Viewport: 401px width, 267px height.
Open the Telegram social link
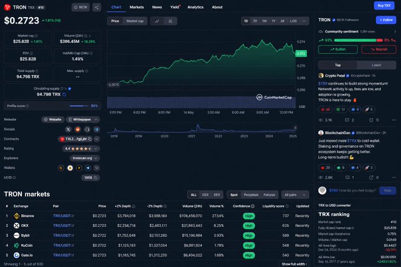[x=97, y=129]
